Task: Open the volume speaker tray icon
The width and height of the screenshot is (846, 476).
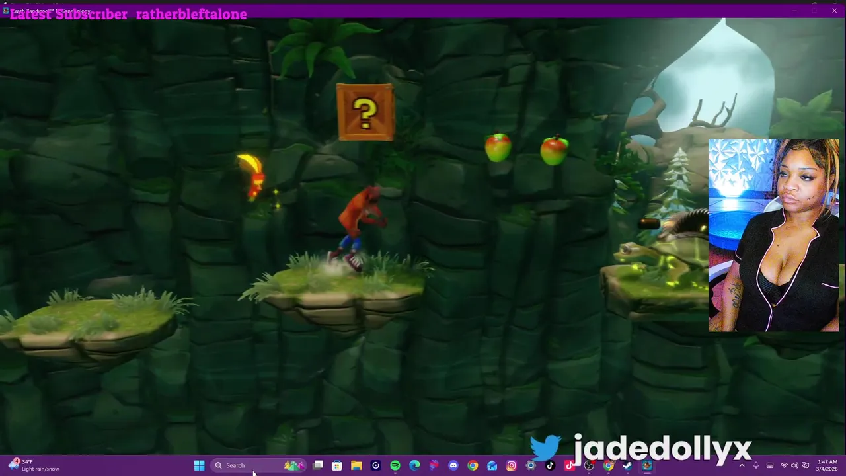Action: (795, 465)
